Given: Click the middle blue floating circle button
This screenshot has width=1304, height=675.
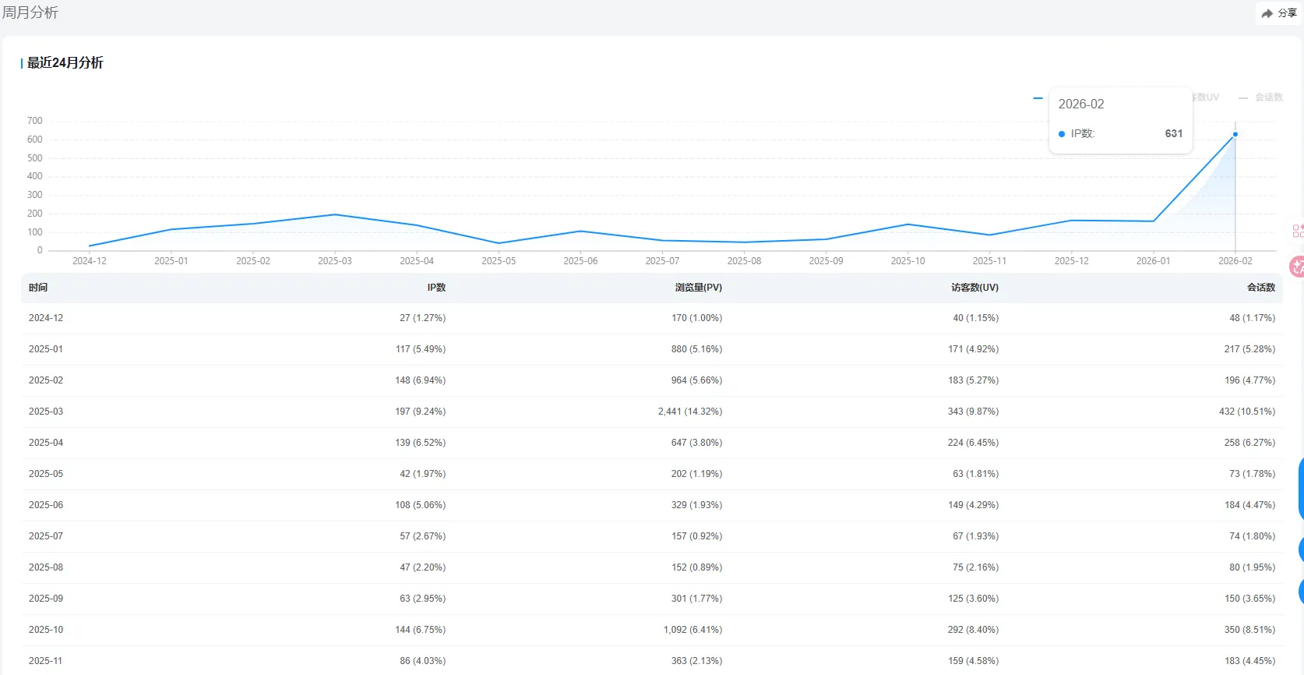Looking at the screenshot, I should pyautogui.click(x=1300, y=550).
